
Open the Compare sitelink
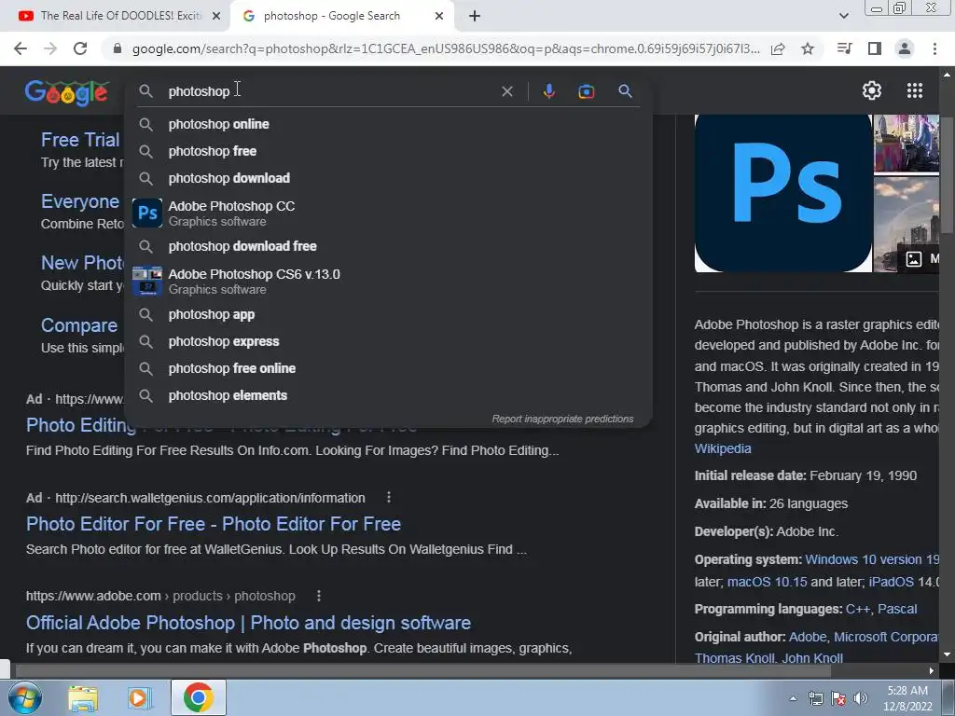79,325
